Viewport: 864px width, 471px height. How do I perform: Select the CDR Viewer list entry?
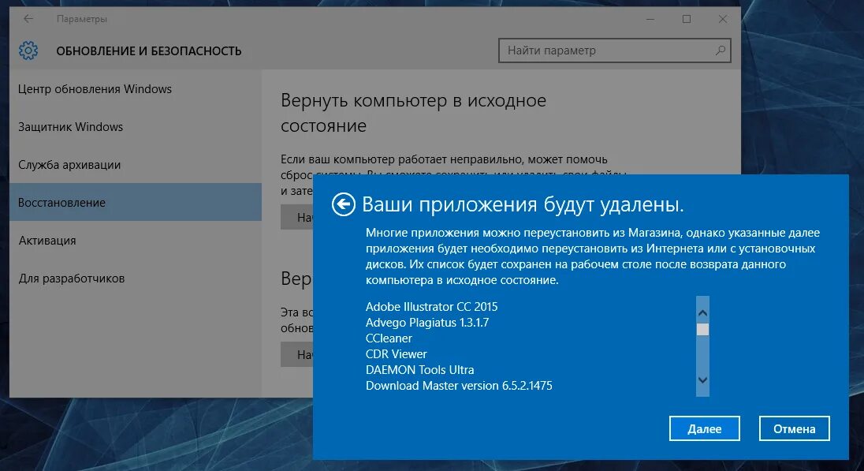point(397,354)
